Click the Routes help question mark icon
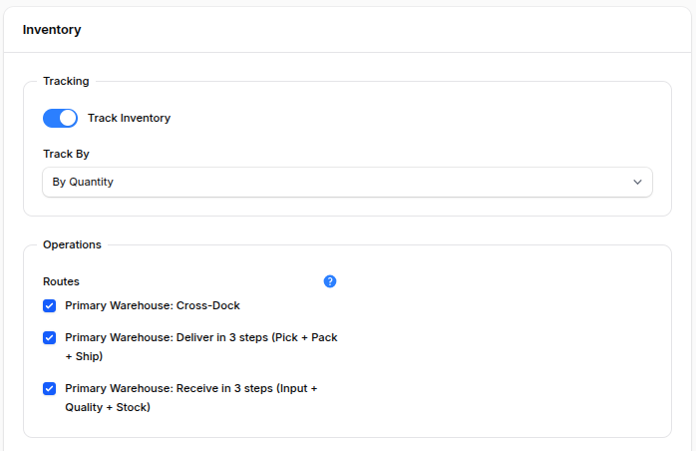 pyautogui.click(x=330, y=281)
